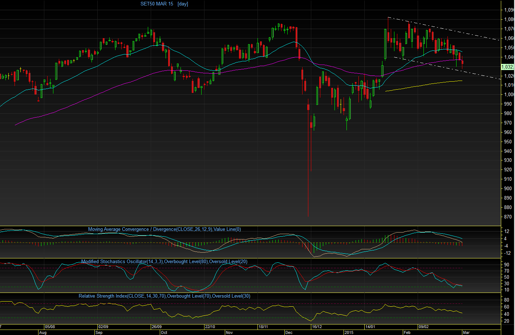Click the 970 price axis label
The image size is (515, 335).
(508, 123)
